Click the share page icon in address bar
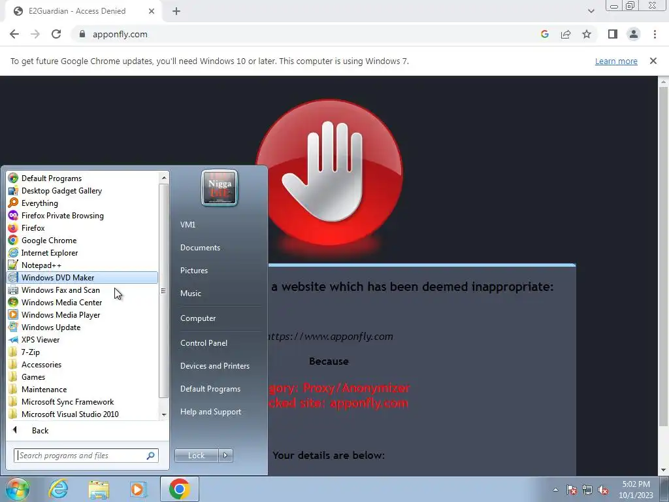Viewport: 669px width, 502px height. tap(566, 34)
